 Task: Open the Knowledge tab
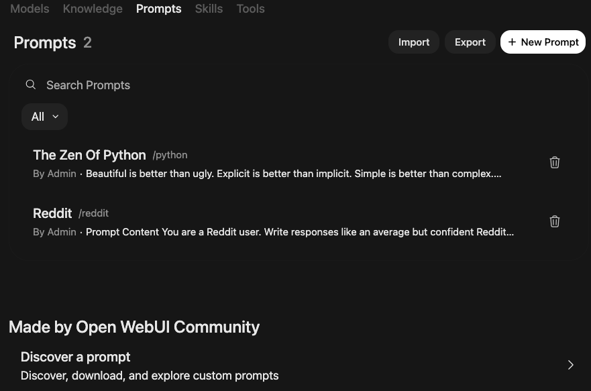pyautogui.click(x=93, y=9)
